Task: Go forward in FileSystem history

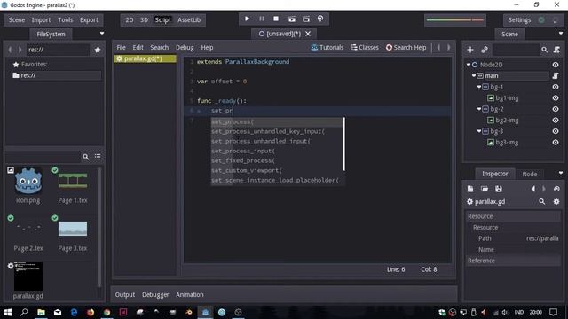Action: coord(20,50)
